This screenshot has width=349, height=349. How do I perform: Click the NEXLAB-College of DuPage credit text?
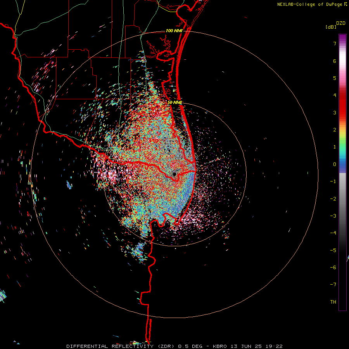pyautogui.click(x=309, y=4)
